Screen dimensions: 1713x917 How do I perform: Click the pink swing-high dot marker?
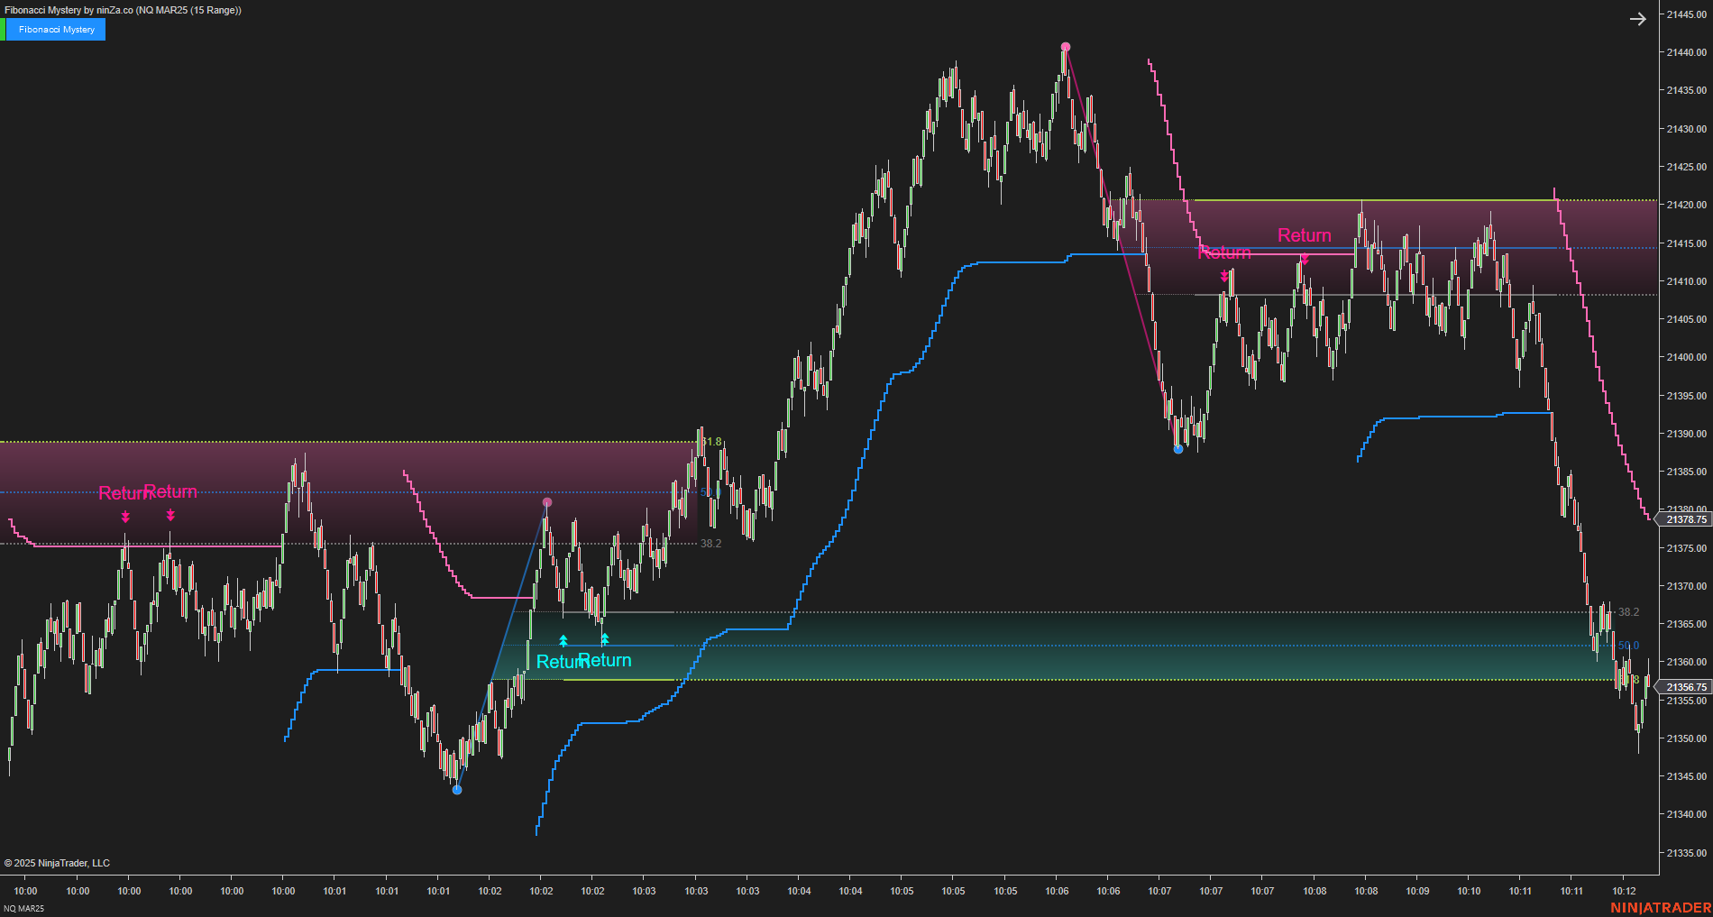coord(1064,45)
